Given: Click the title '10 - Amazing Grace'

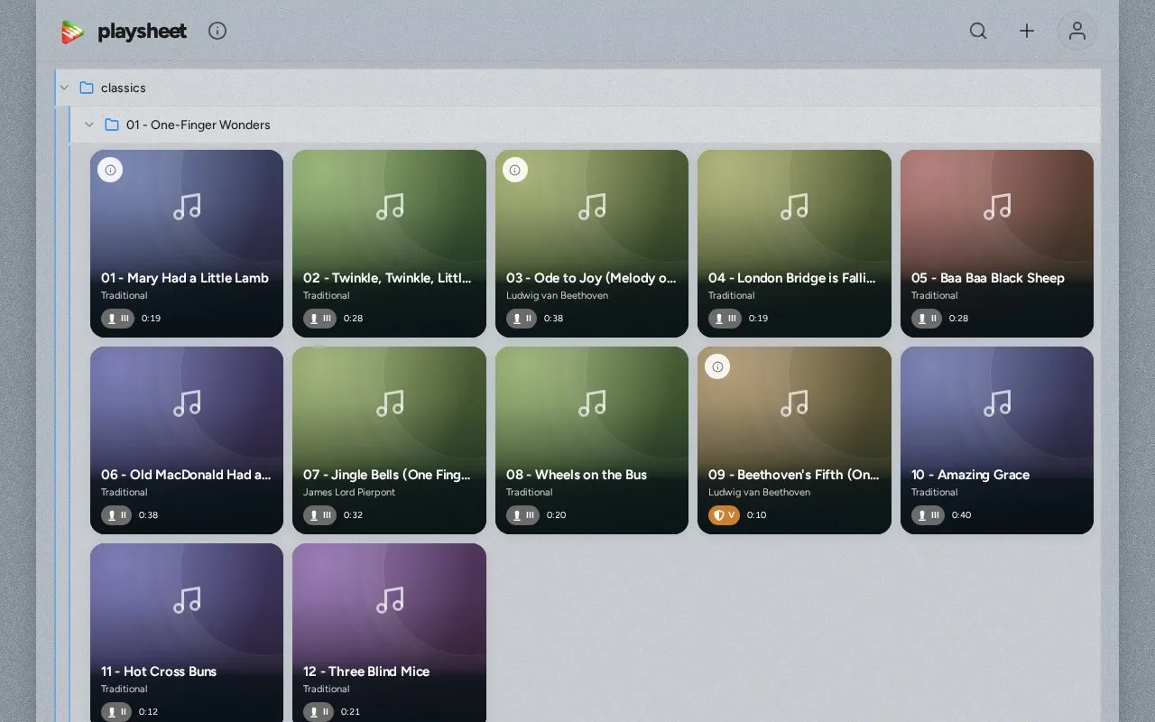Looking at the screenshot, I should click(x=970, y=475).
